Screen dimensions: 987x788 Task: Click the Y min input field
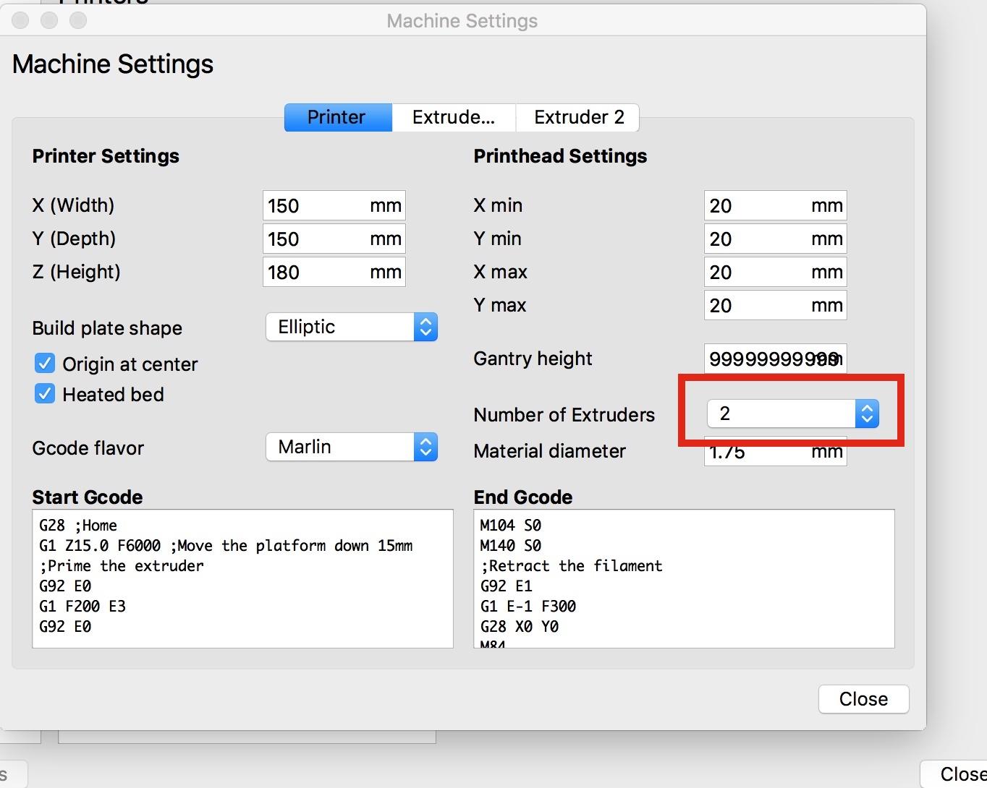[775, 239]
